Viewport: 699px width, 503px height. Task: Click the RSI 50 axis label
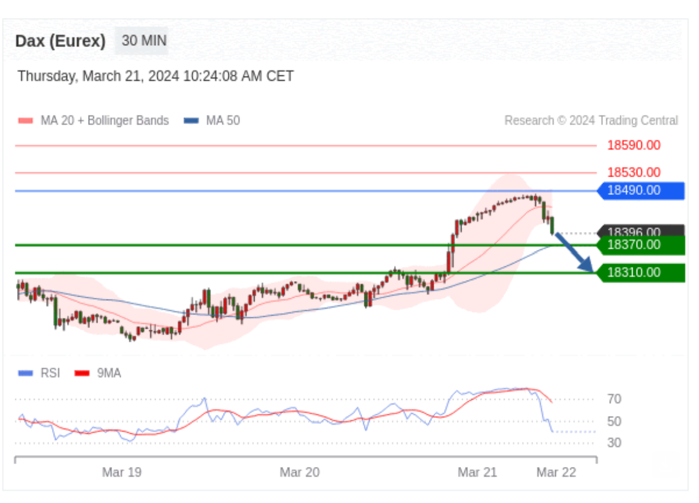click(614, 422)
